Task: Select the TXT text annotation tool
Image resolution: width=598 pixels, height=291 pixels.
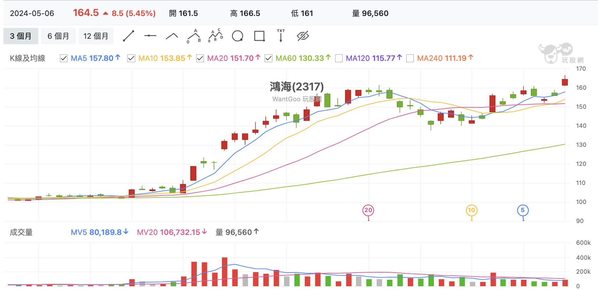Action: pyautogui.click(x=281, y=35)
